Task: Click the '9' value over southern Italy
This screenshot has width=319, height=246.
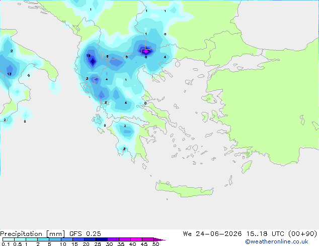Action: tap(29, 75)
